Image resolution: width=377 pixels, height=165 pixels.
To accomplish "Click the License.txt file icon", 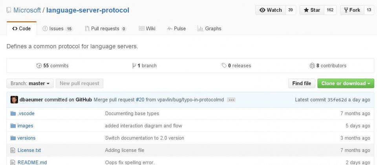I will (x=13, y=150).
